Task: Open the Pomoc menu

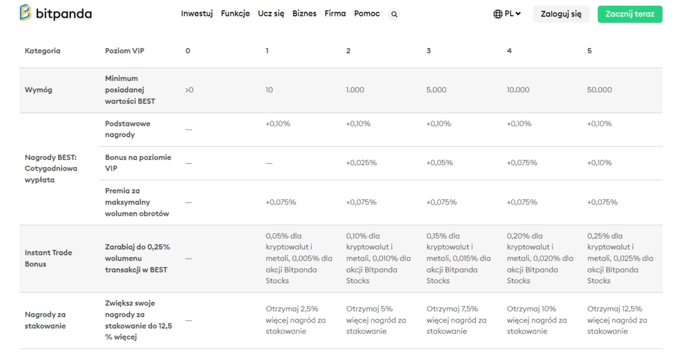Action: click(367, 14)
